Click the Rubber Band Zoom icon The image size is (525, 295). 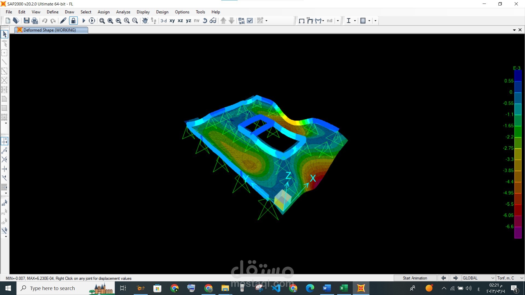coord(102,20)
